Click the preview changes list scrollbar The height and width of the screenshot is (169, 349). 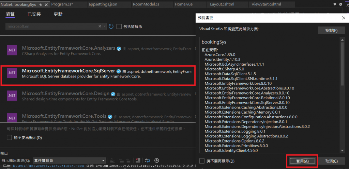(x=342, y=64)
